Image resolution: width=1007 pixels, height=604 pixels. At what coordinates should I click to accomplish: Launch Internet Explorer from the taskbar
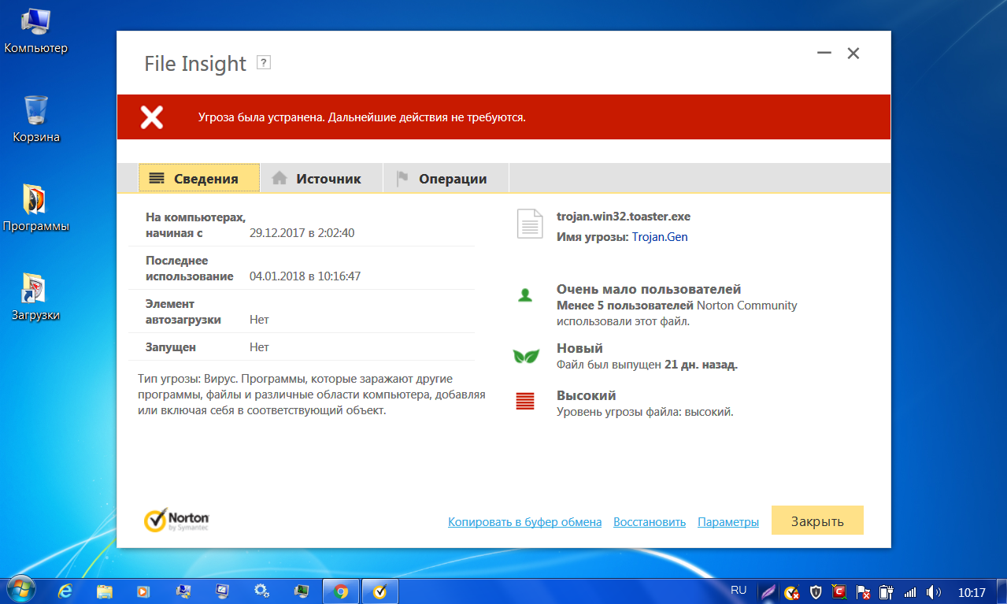pos(66,591)
